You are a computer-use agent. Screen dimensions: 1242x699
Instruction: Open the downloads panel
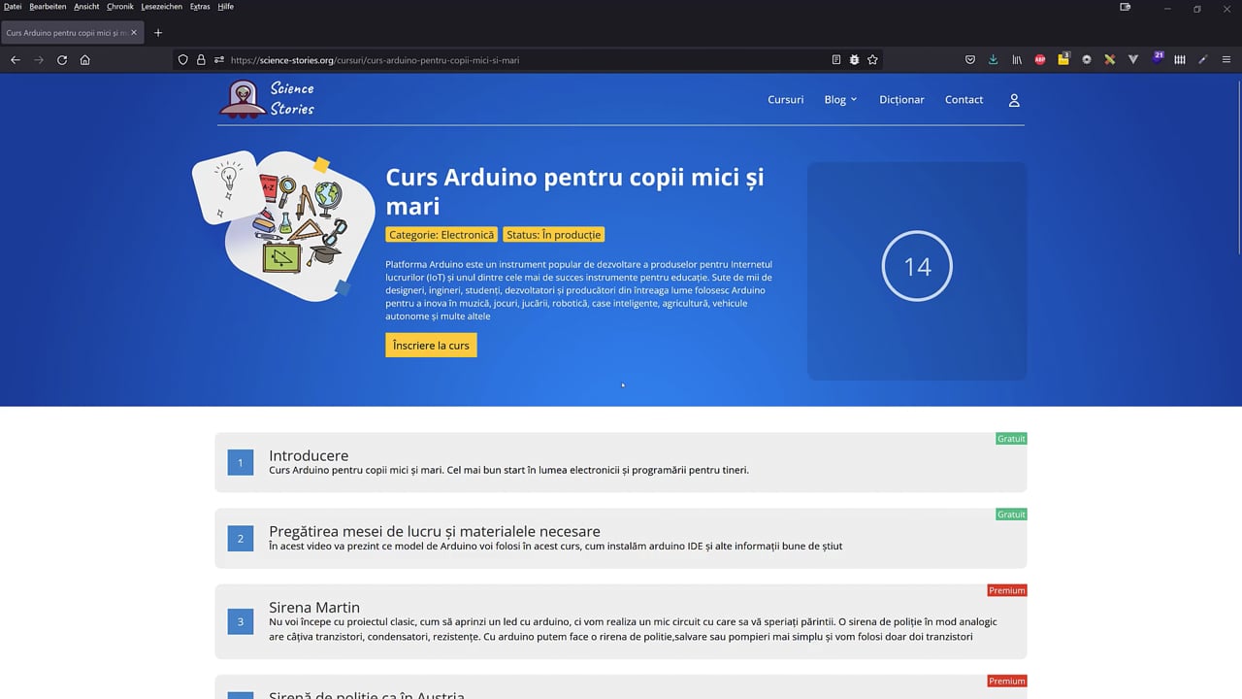[x=993, y=60]
